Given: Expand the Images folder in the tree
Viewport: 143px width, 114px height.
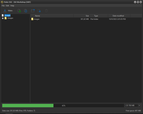Looking at the screenshot, I should (x=3, y=18).
